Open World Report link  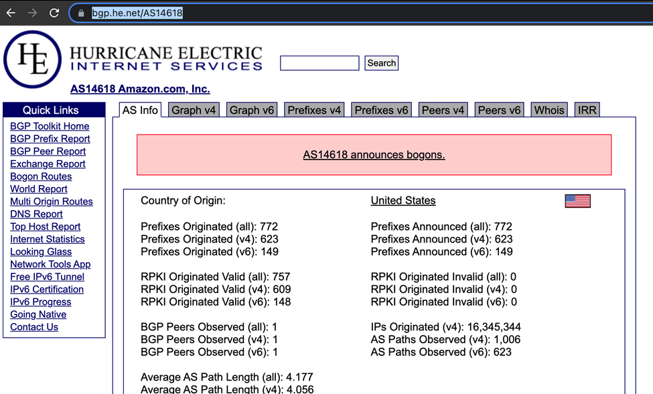pos(39,189)
